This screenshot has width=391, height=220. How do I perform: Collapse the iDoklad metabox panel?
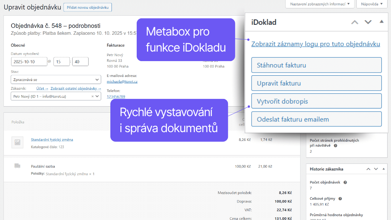(x=381, y=22)
